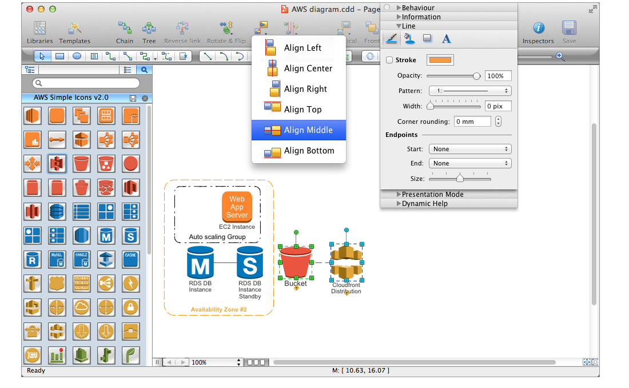Screen dimensions: 629x388
Task: Open the Fill paint bucket tab
Action: (x=409, y=39)
